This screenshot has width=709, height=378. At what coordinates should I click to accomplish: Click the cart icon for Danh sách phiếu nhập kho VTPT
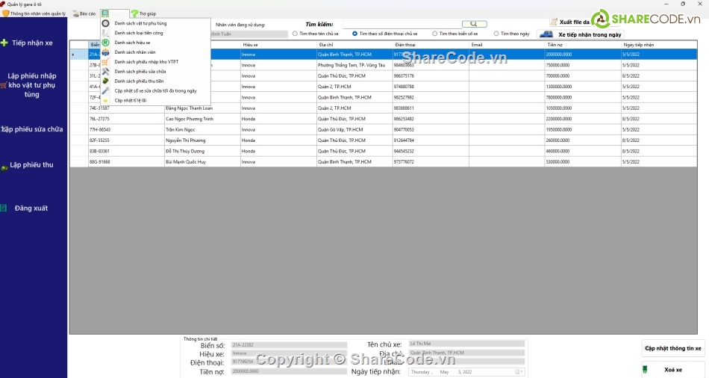tap(106, 62)
